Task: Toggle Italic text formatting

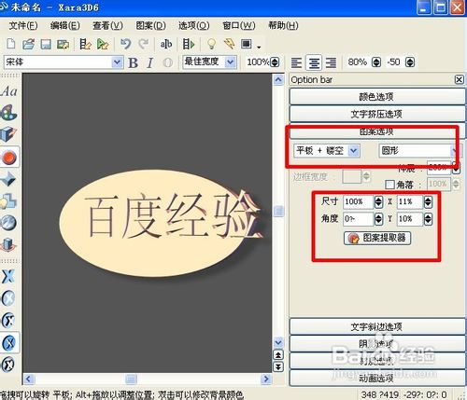Action: tap(150, 62)
